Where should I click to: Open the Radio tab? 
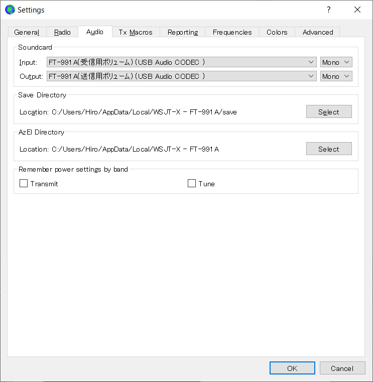point(62,32)
